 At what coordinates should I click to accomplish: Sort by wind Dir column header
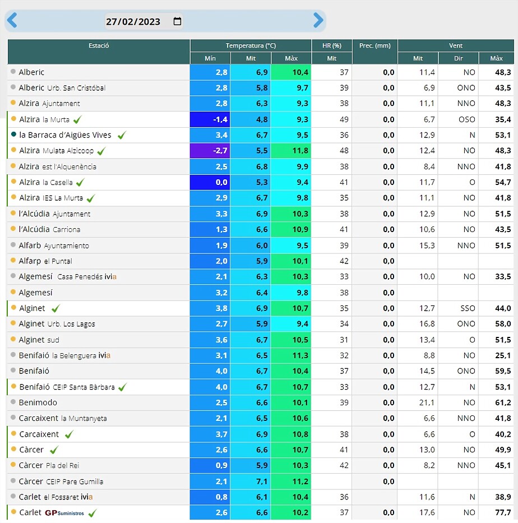coord(458,58)
